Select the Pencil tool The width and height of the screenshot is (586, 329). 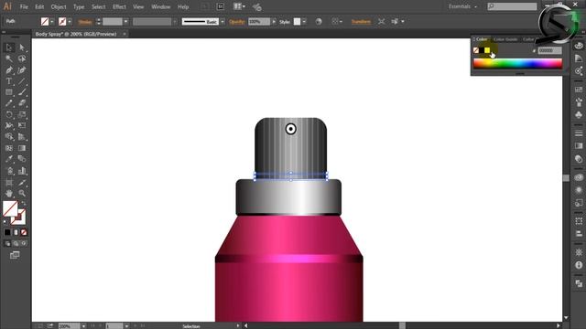click(x=9, y=103)
